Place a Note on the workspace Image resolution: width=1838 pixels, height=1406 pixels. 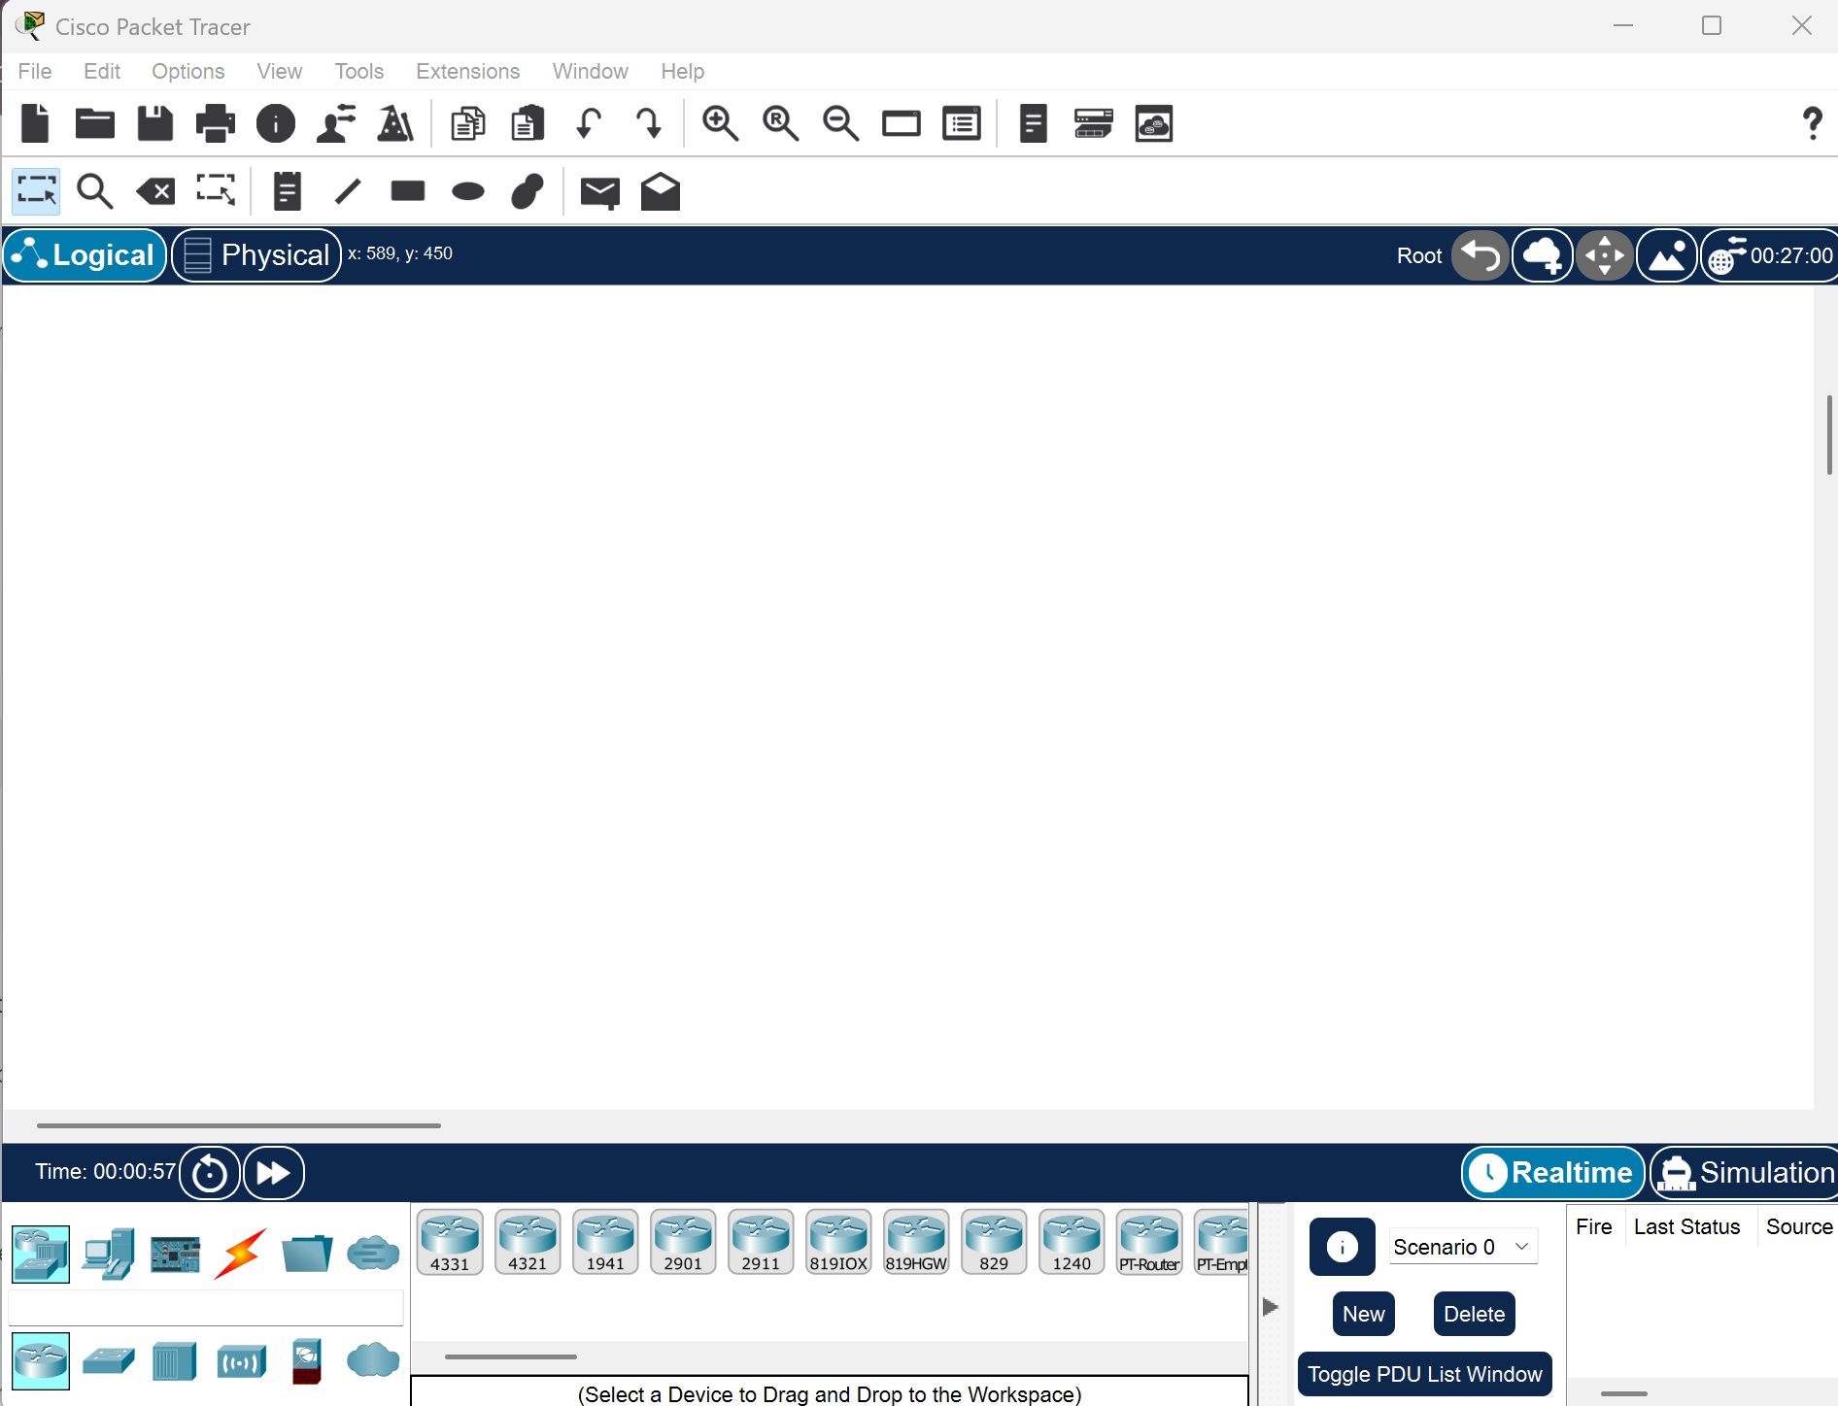pyautogui.click(x=288, y=191)
